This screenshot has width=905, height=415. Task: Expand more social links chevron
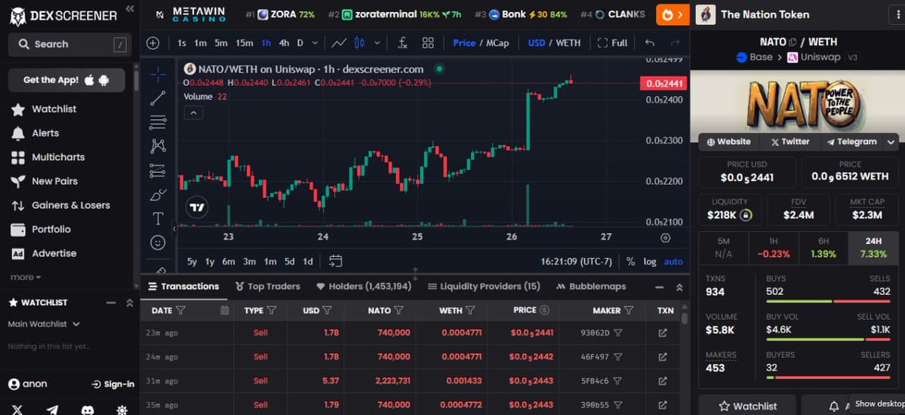pyautogui.click(x=891, y=142)
